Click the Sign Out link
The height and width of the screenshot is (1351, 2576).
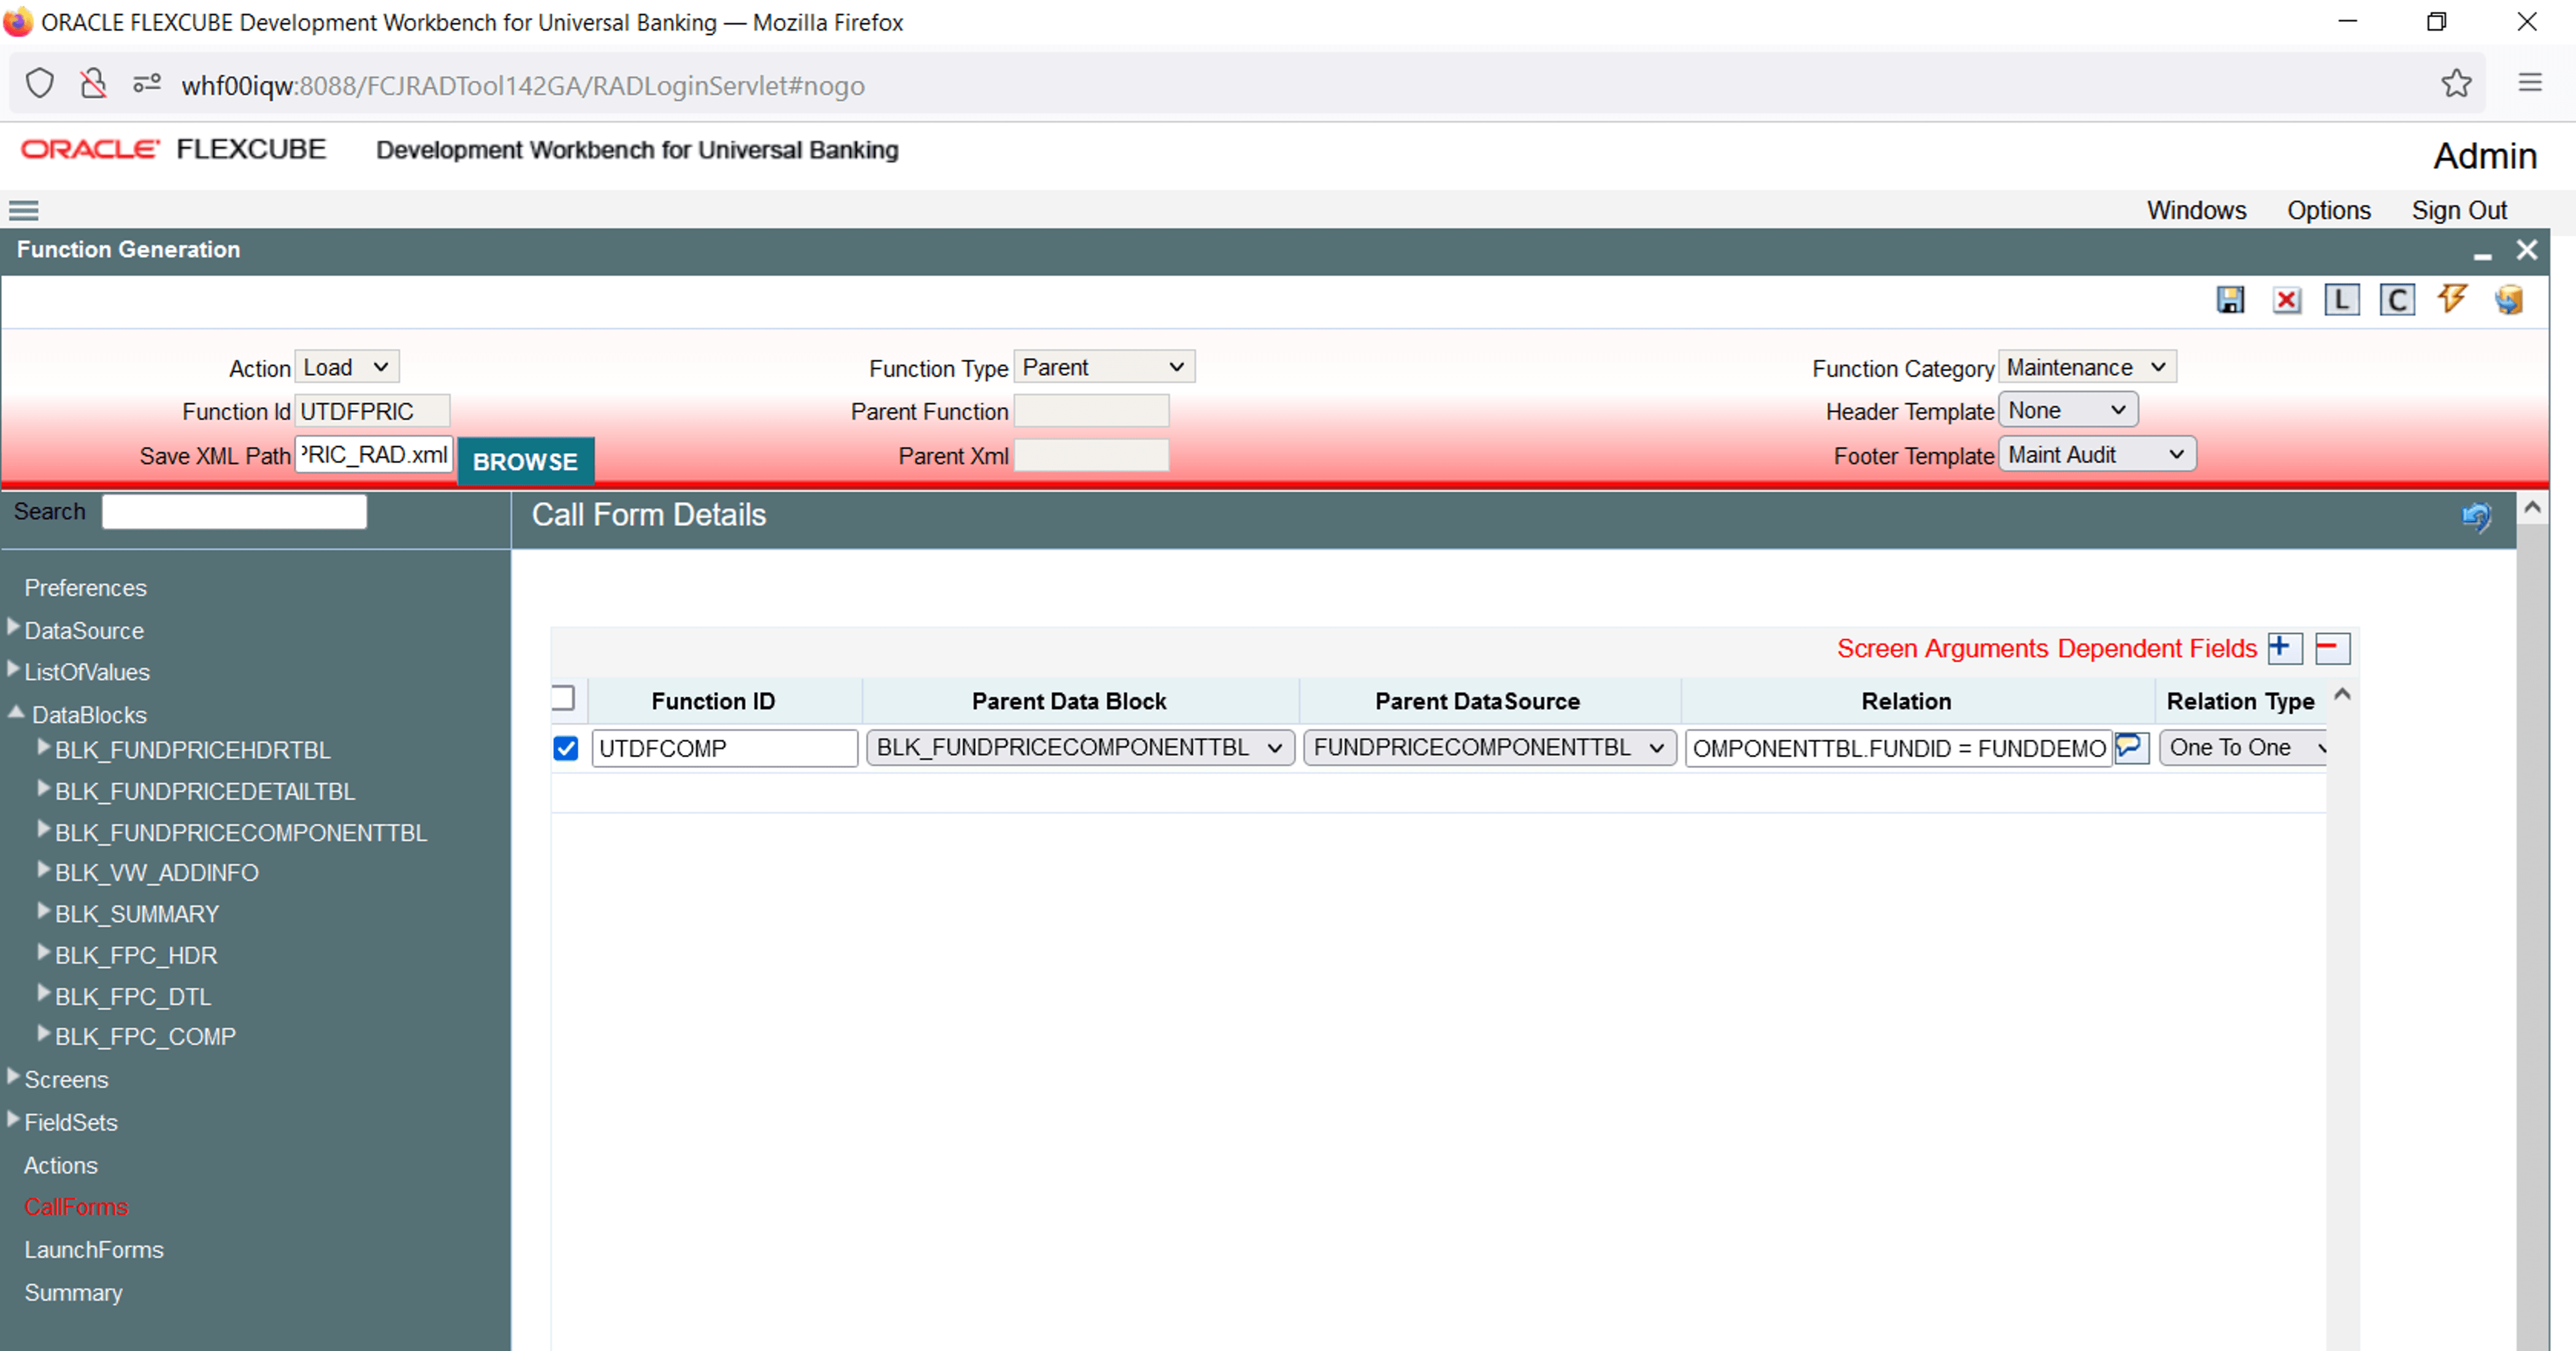click(2458, 210)
